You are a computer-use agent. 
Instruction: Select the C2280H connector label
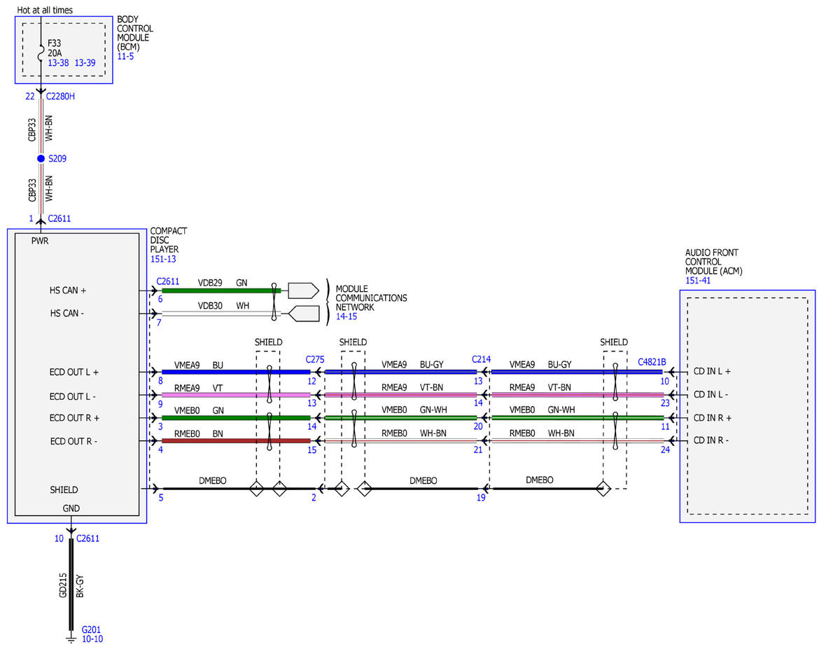[61, 96]
